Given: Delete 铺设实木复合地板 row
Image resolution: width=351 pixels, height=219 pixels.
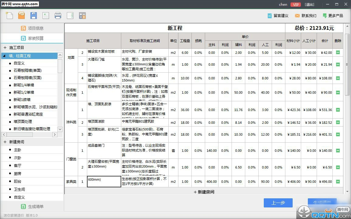Looking at the screenshot, I should [338, 52].
